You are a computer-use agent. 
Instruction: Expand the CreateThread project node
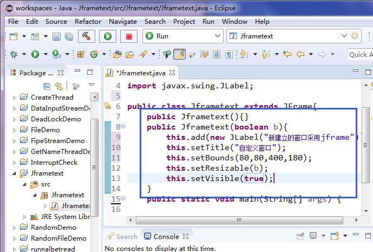[x=15, y=98]
